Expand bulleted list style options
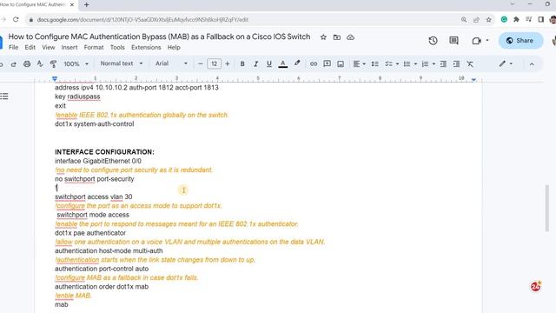556x313 pixels. pos(415,64)
